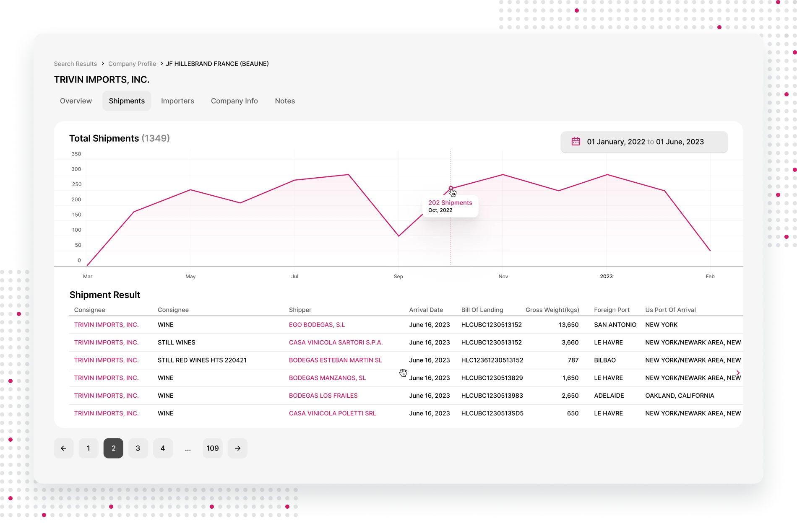797x523 pixels.
Task: Click the calendar icon in date range
Action: [576, 142]
